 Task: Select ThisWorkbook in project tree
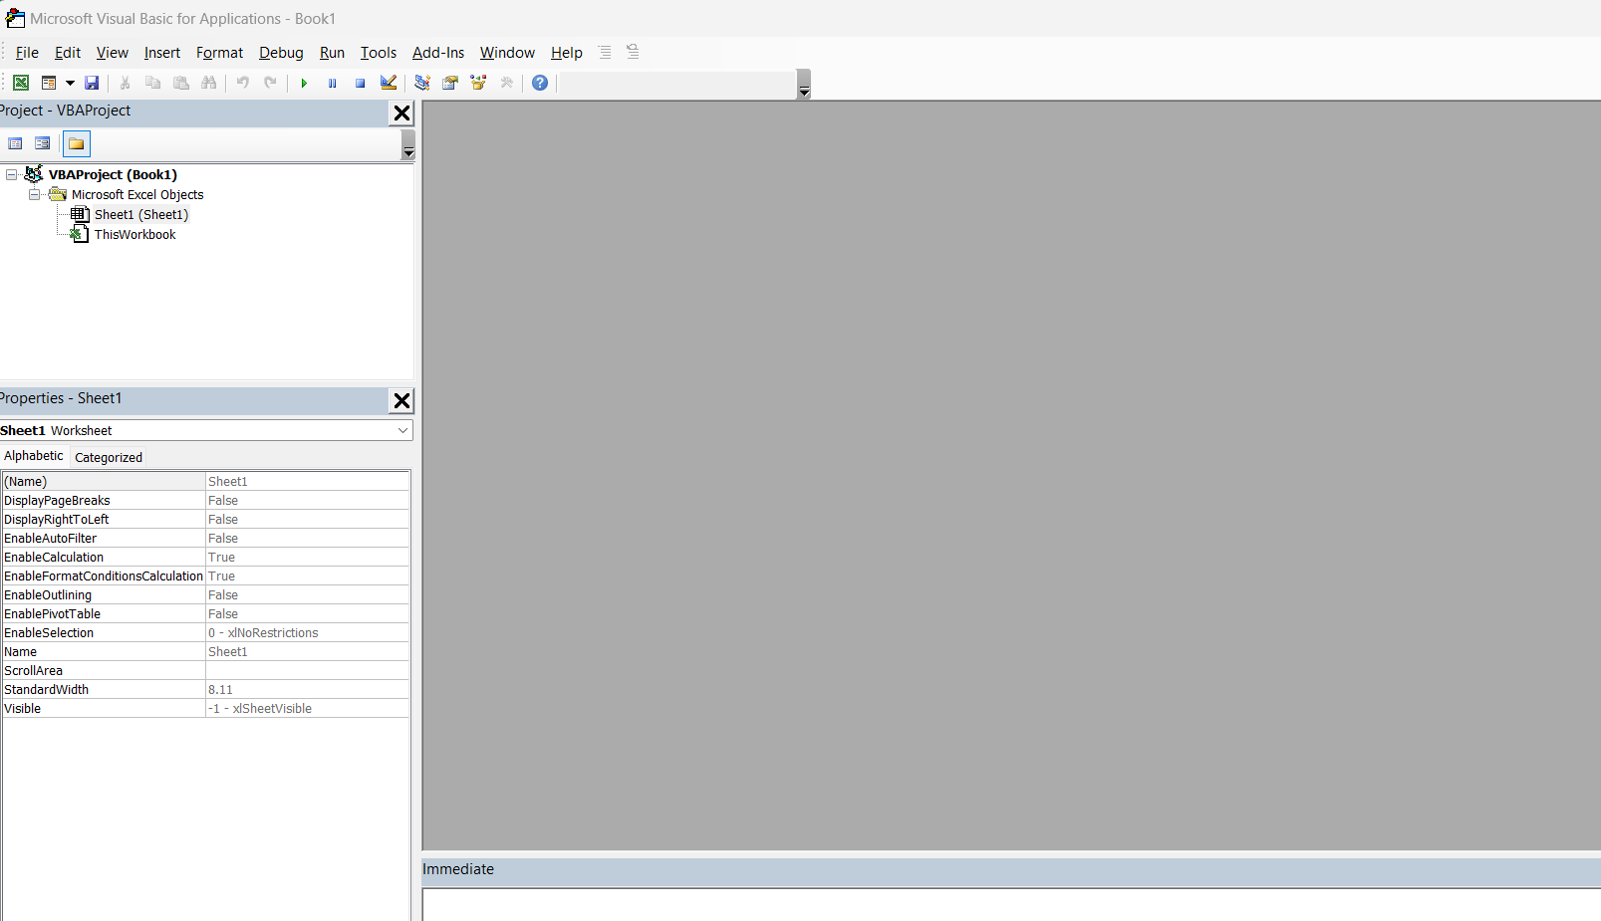134,235
